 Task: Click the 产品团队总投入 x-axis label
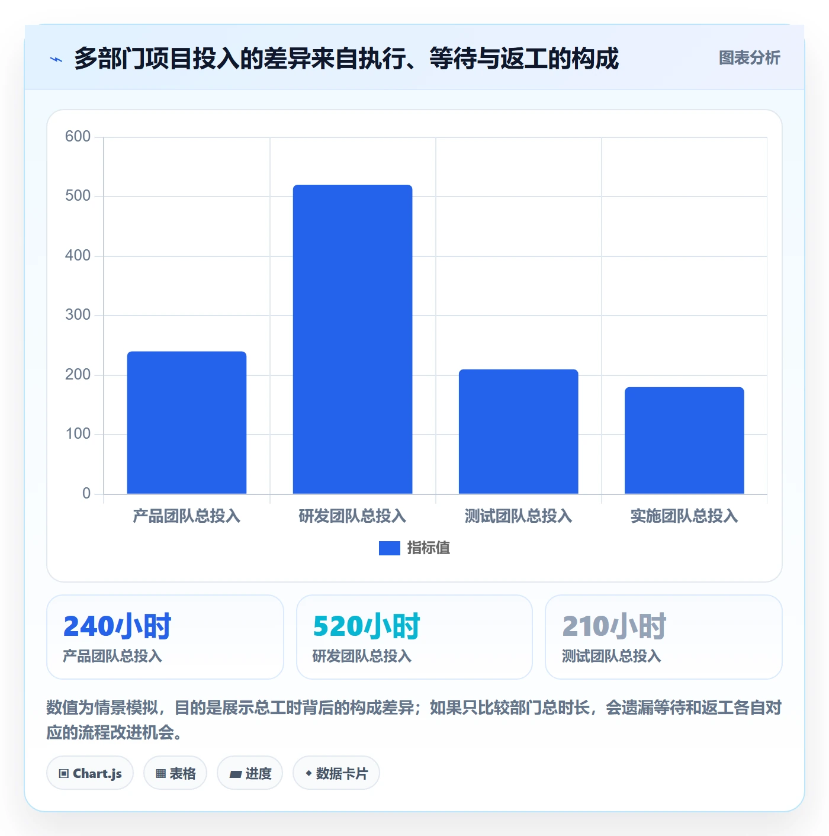pos(187,516)
